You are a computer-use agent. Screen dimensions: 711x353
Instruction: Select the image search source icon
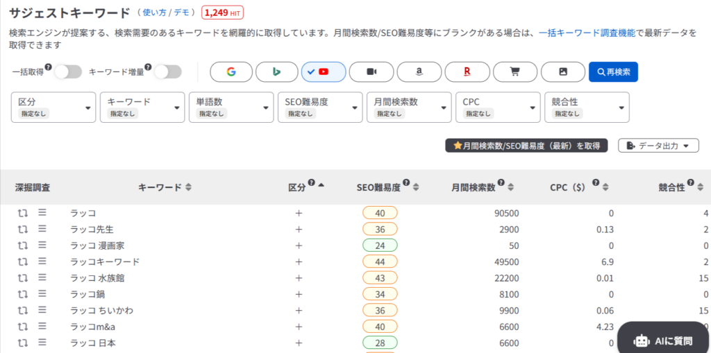(x=563, y=72)
